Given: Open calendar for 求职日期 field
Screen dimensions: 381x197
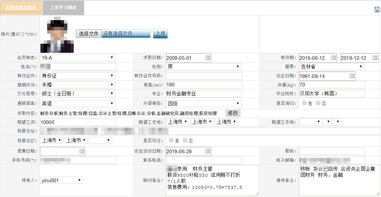Looking at the screenshot, I should [x=208, y=58].
